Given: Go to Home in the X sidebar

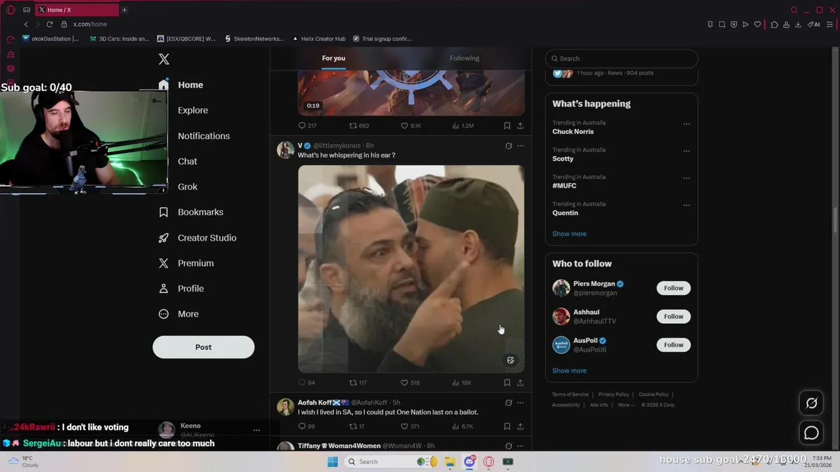Looking at the screenshot, I should click(x=190, y=85).
